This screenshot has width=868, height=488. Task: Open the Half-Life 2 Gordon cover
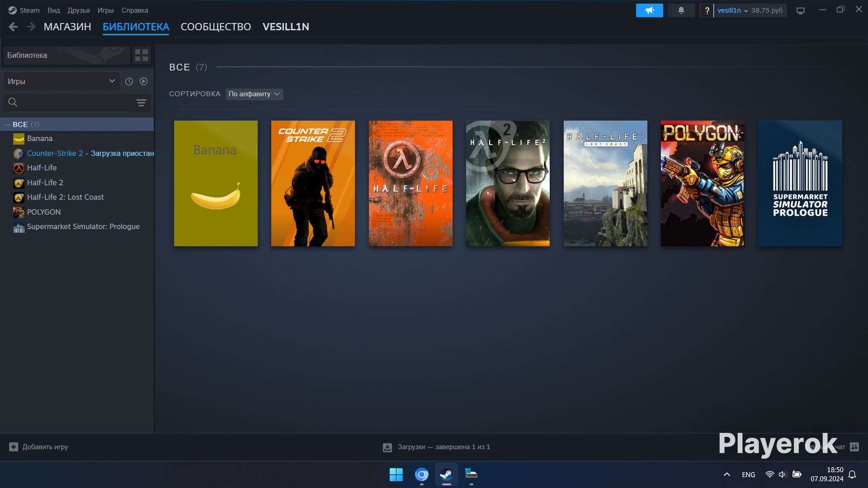(508, 183)
